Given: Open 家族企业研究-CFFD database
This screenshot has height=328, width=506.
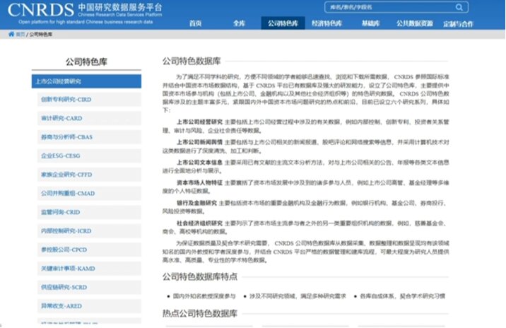Looking at the screenshot, I should tap(89, 175).
